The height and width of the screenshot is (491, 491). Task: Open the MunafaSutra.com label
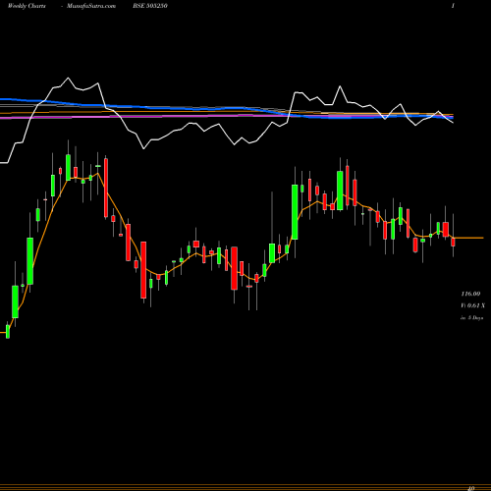click(91, 6)
